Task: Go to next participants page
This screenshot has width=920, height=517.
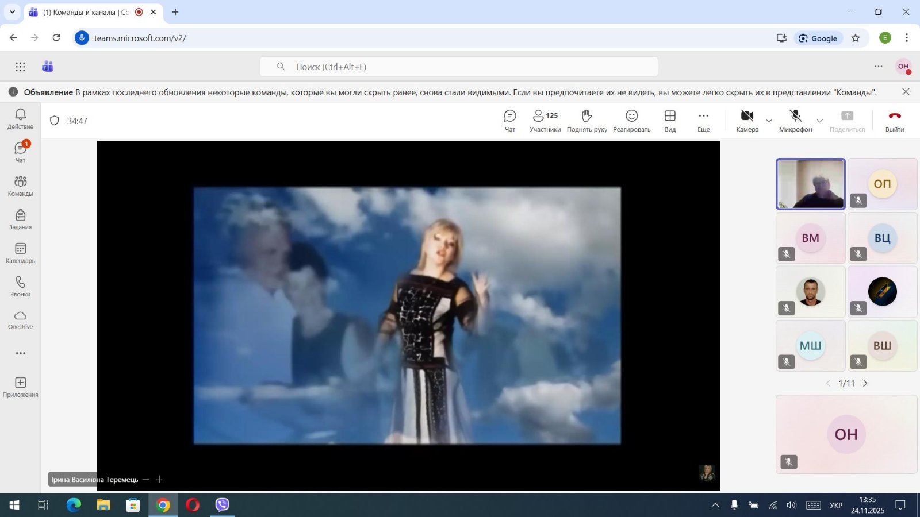Action: coord(865,383)
